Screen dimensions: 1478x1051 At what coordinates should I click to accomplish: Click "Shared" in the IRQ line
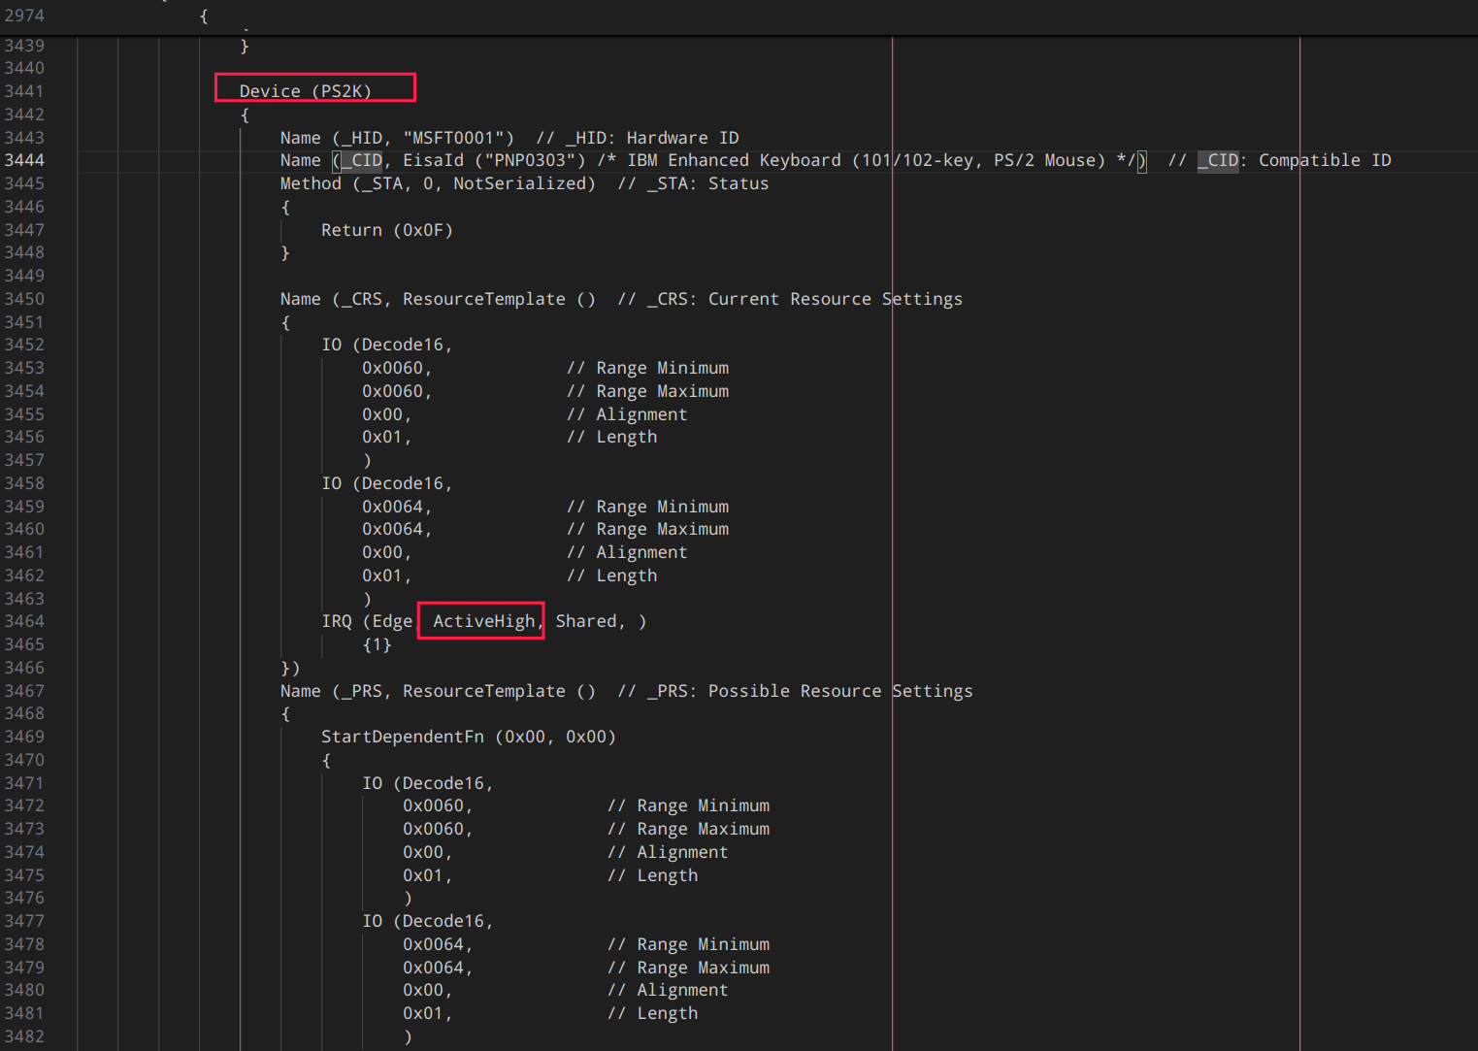586,621
